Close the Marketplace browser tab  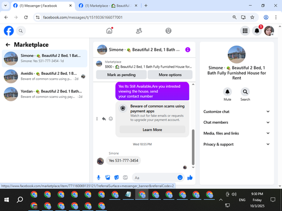[136, 6]
